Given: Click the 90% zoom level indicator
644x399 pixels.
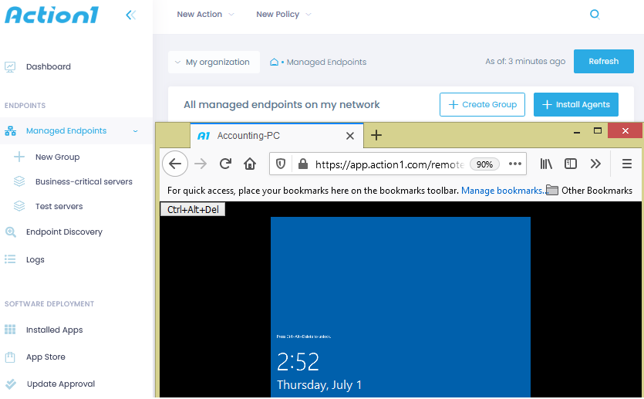Looking at the screenshot, I should click(484, 164).
